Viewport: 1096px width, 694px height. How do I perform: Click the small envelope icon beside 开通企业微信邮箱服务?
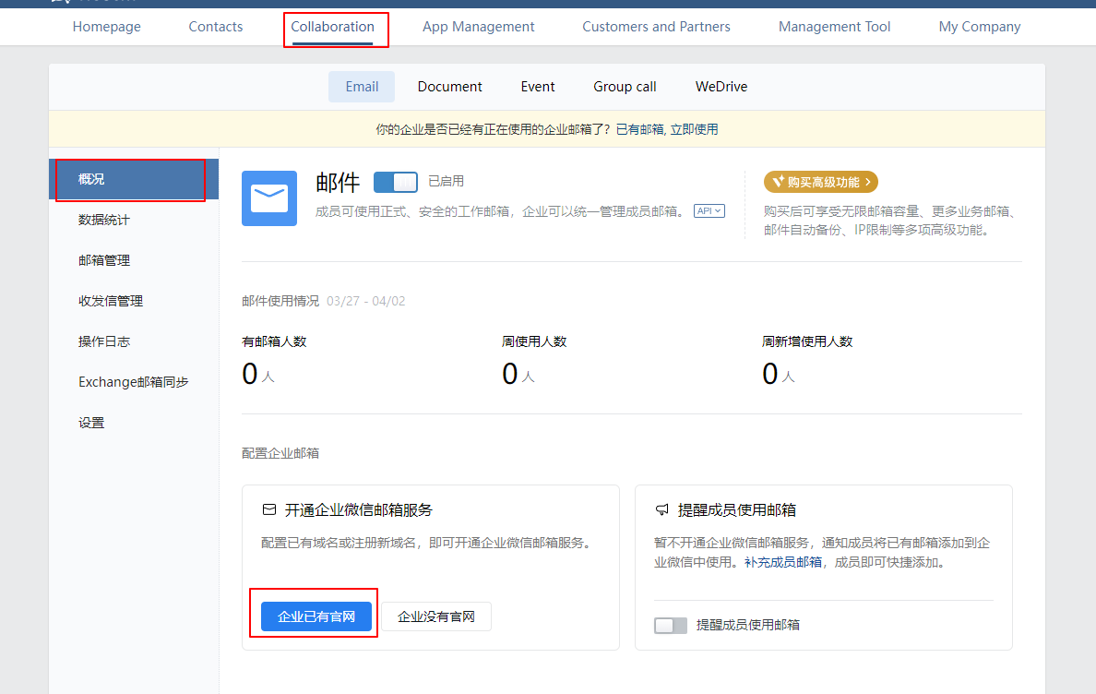point(269,509)
